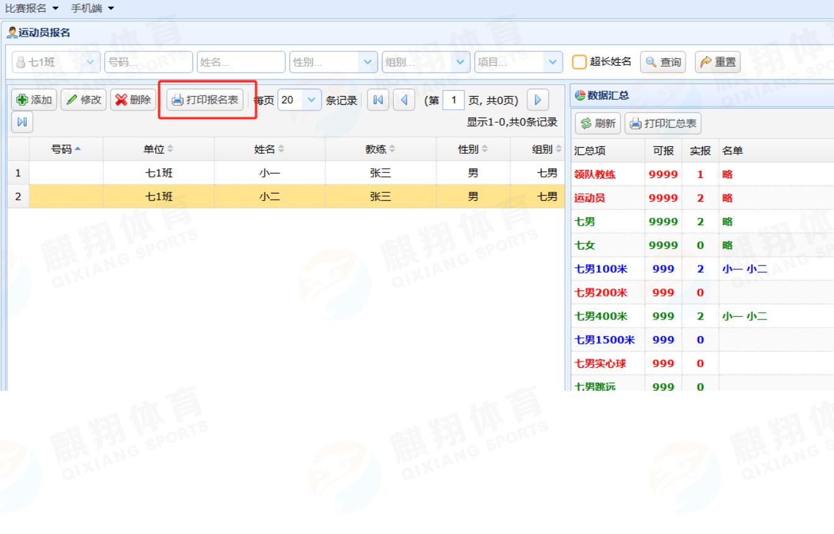Open the records-per-page dropdown

pos(311,100)
